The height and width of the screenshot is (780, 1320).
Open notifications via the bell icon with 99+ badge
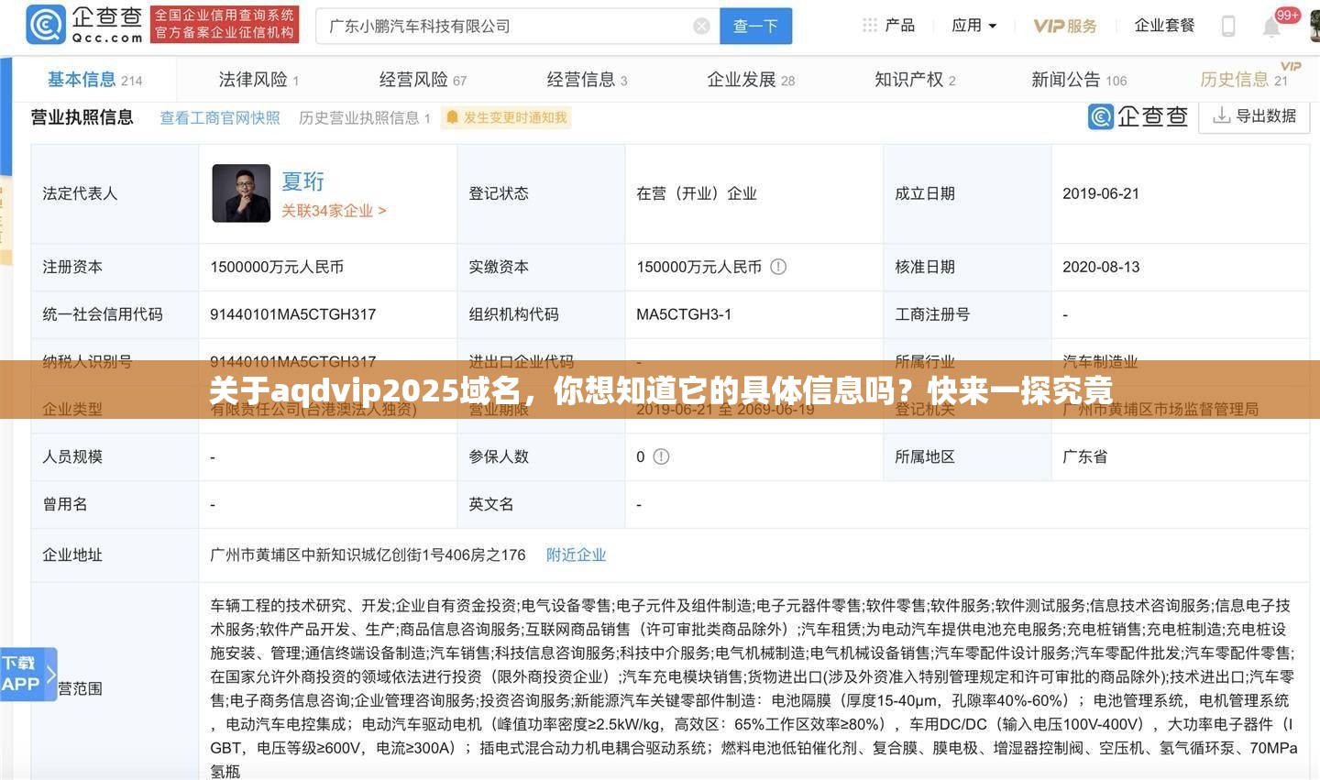pos(1271,26)
